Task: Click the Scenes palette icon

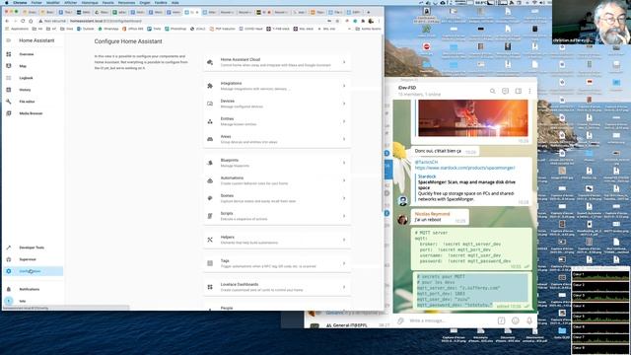Action: pos(210,198)
